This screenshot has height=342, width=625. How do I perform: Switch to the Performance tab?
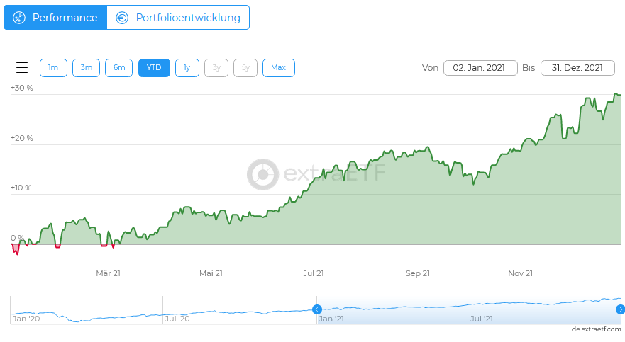55,18
